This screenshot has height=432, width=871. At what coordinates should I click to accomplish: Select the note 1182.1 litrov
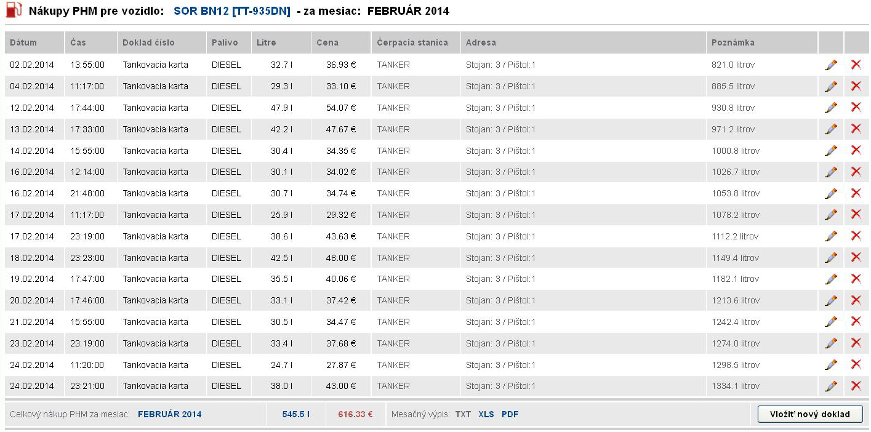pyautogui.click(x=736, y=279)
